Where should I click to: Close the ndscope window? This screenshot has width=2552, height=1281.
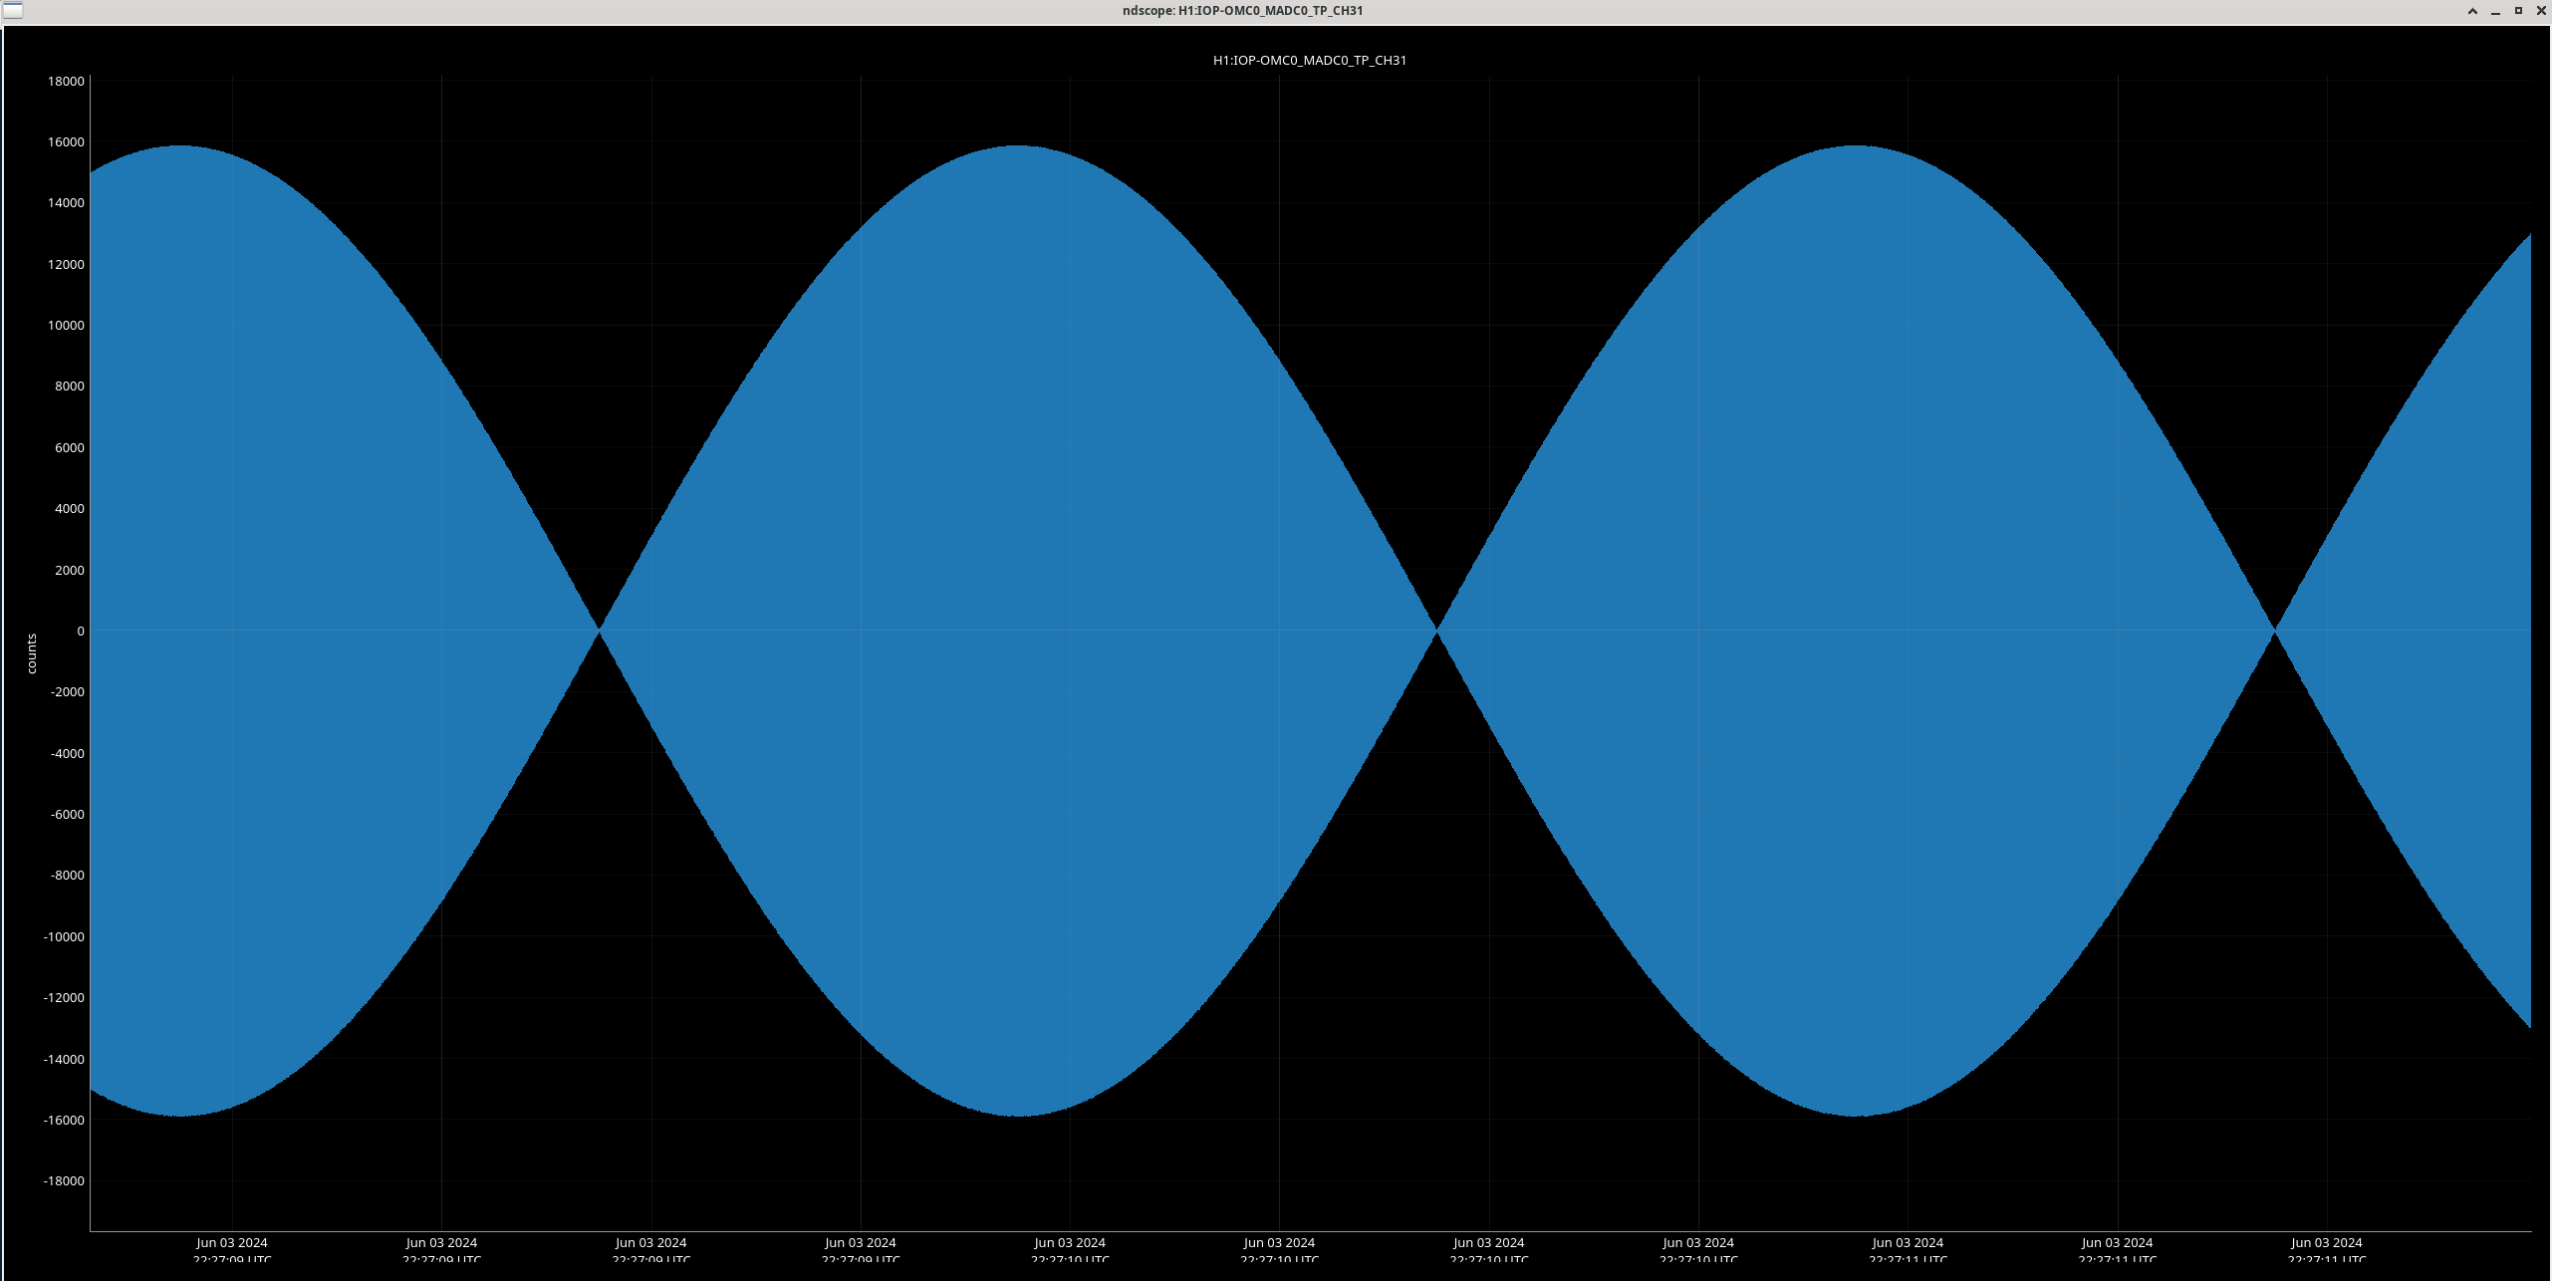click(2541, 11)
